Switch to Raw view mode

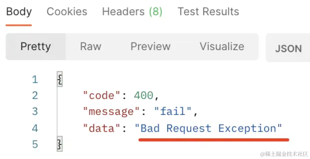[91, 47]
